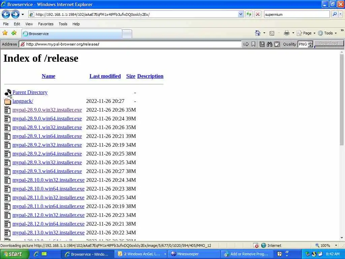Switch to Add or Remove Programs taskbar button
The image size is (345, 259).
pyautogui.click(x=246, y=254)
